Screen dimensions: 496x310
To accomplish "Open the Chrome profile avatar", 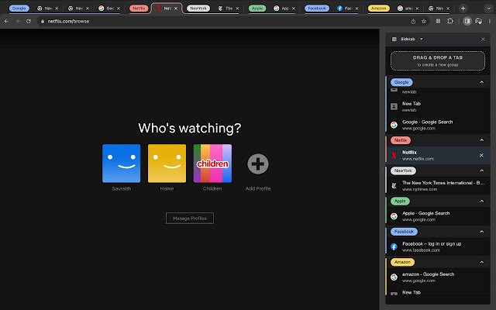I will pos(478,21).
